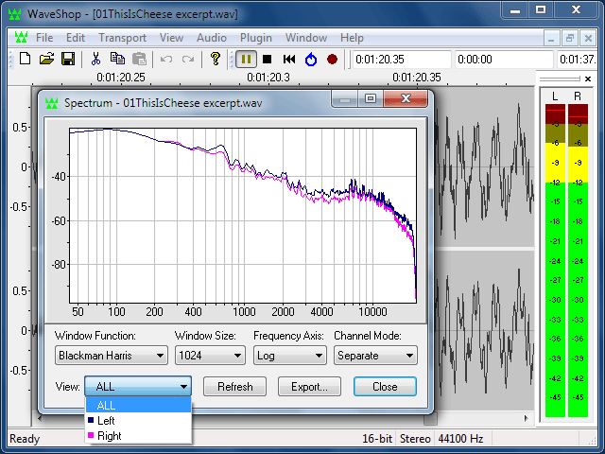Screen dimensions: 605x454
Task: Click the Export... button
Action: [309, 387]
